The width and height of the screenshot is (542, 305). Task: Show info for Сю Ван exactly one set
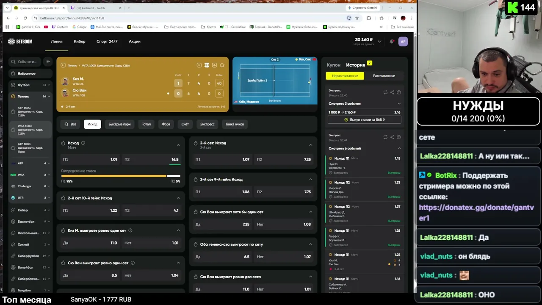133,263
